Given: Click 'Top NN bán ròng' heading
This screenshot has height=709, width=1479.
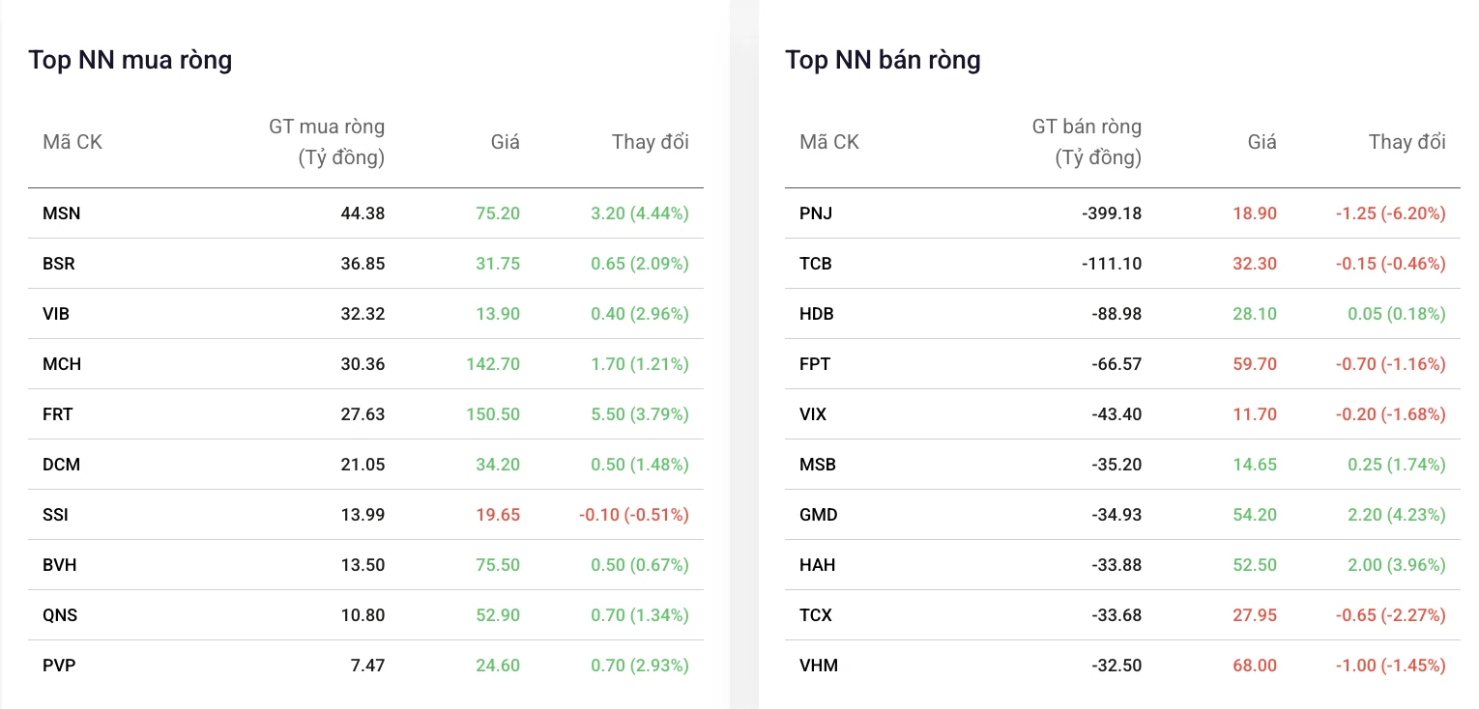Looking at the screenshot, I should (884, 60).
